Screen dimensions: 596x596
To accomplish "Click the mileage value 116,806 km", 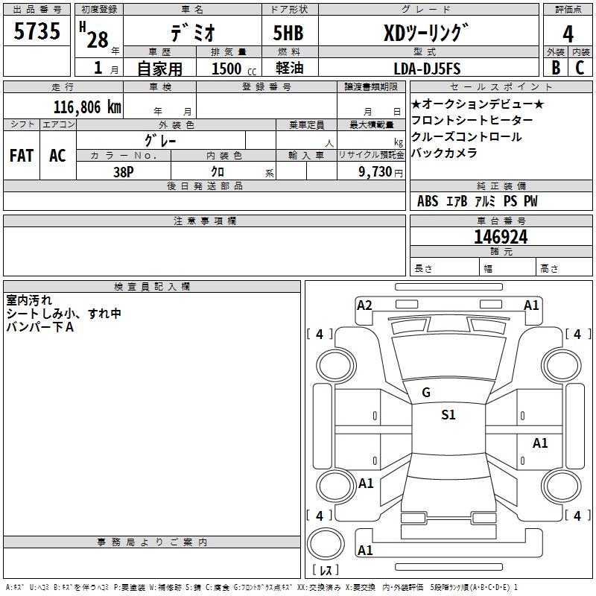I will pyautogui.click(x=87, y=107).
